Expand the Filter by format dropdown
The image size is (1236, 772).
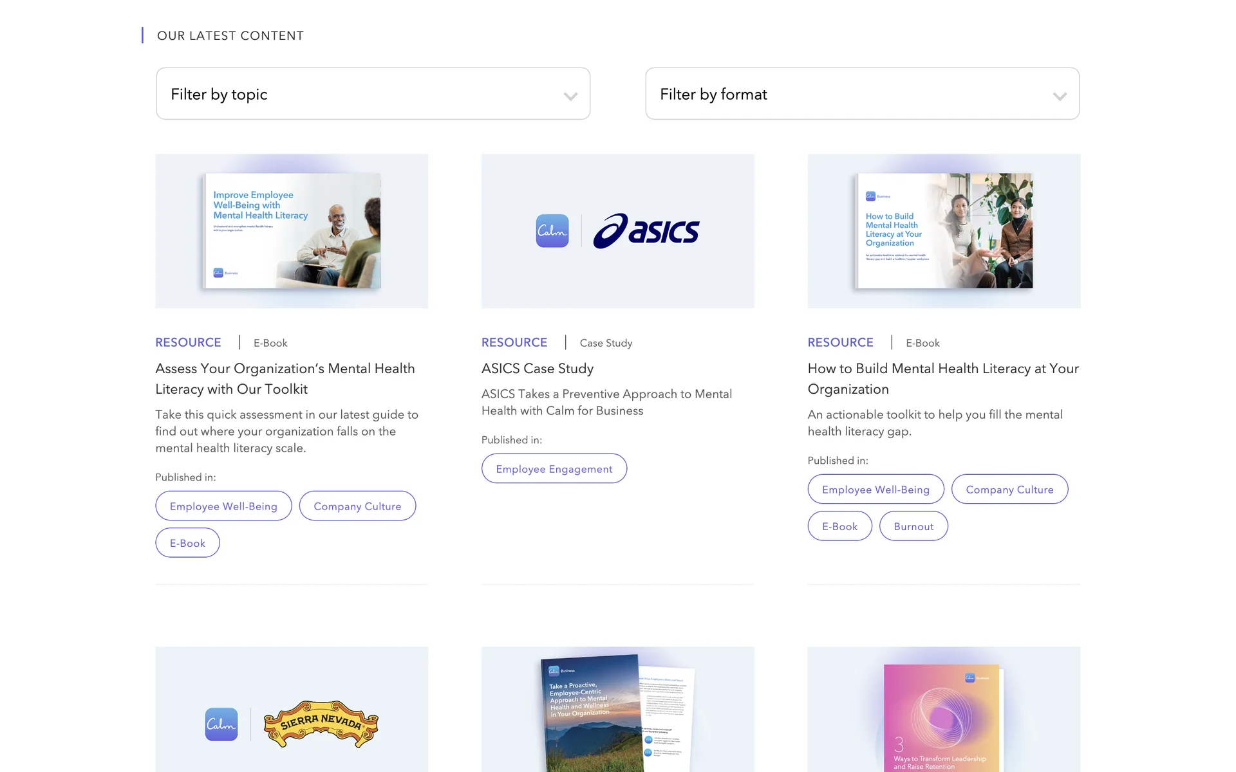tap(861, 94)
